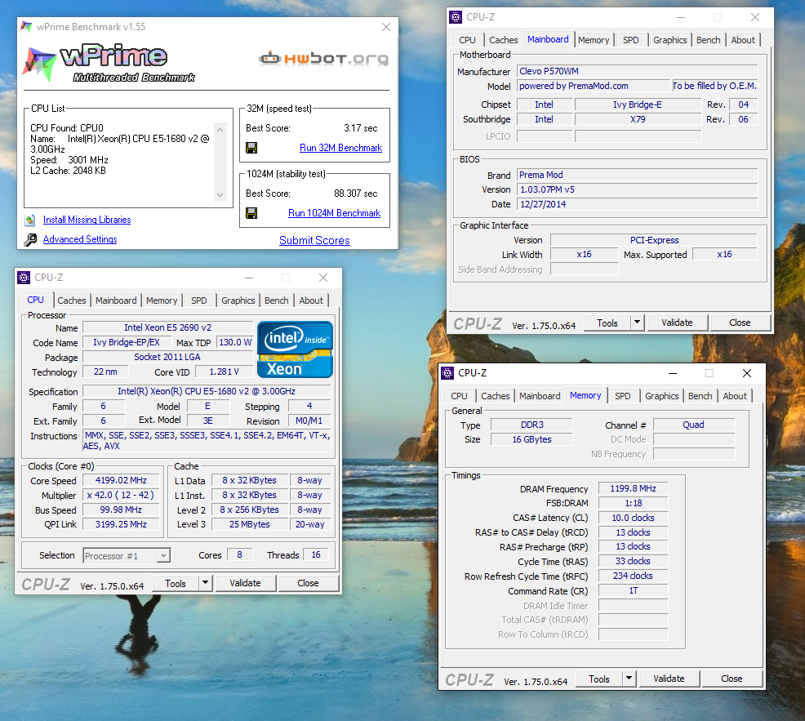Image resolution: width=805 pixels, height=721 pixels.
Task: Click Manufacturer field Clevo P570WM
Action: coord(637,71)
